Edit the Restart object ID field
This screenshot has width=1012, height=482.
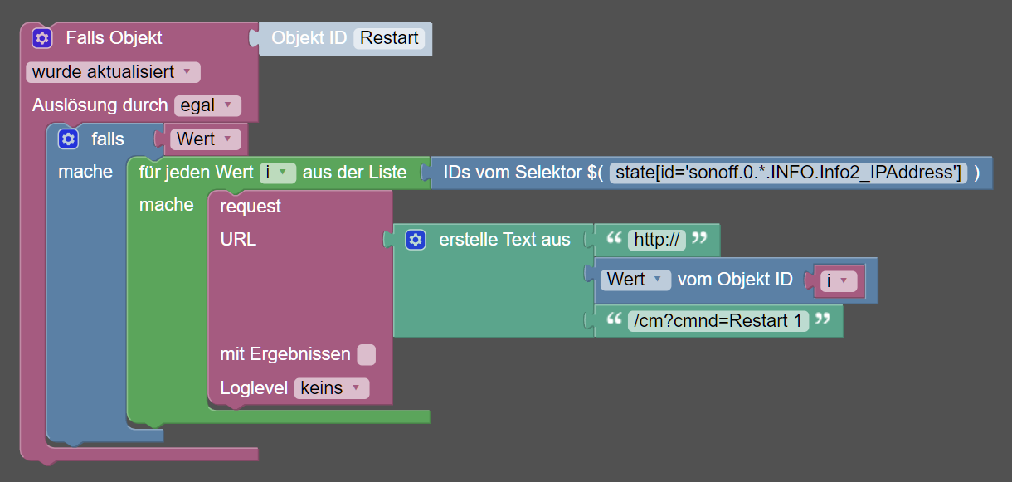click(x=389, y=38)
